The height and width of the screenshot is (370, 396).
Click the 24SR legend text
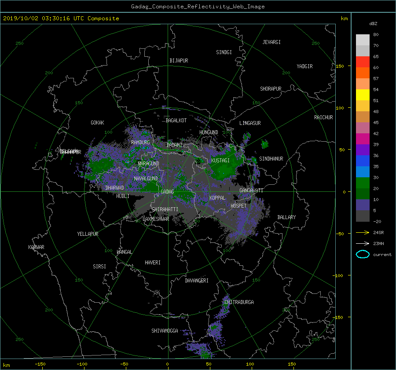[378, 233]
